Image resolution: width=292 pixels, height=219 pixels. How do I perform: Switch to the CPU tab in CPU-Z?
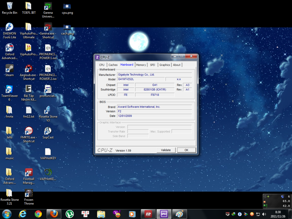tap(102, 65)
